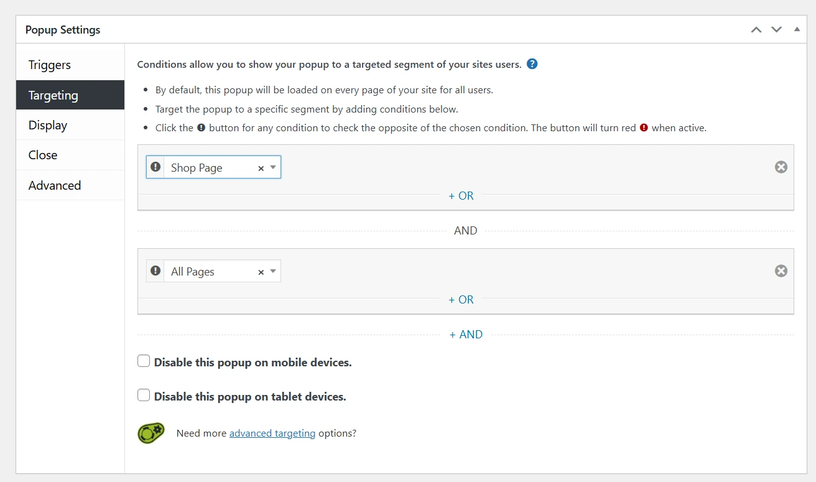Click the green advanced targeting gear icon
Screen dimensions: 816x482
coord(151,433)
